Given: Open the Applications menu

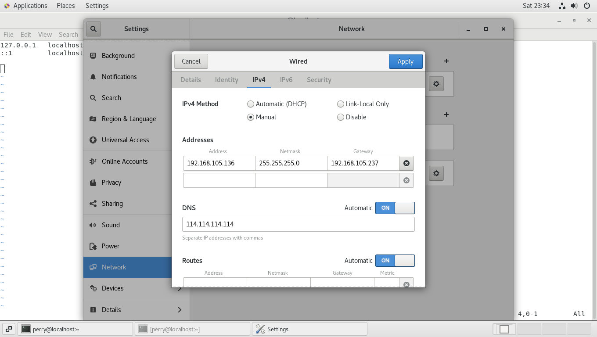Looking at the screenshot, I should pyautogui.click(x=25, y=6).
